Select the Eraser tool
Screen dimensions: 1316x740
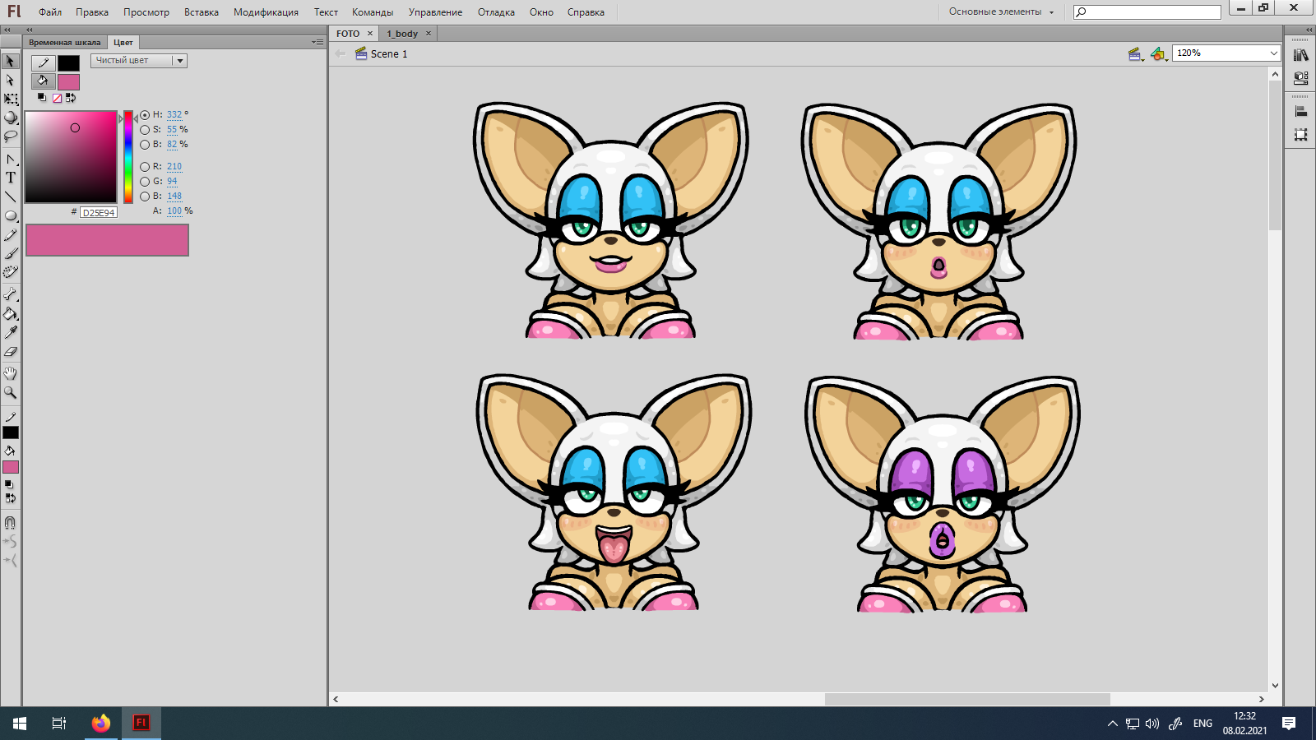coord(11,351)
